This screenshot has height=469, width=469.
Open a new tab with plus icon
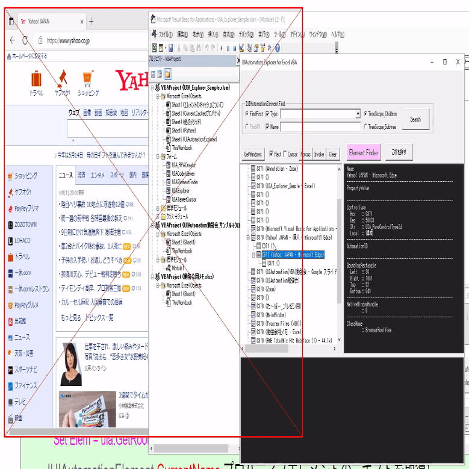pos(92,22)
